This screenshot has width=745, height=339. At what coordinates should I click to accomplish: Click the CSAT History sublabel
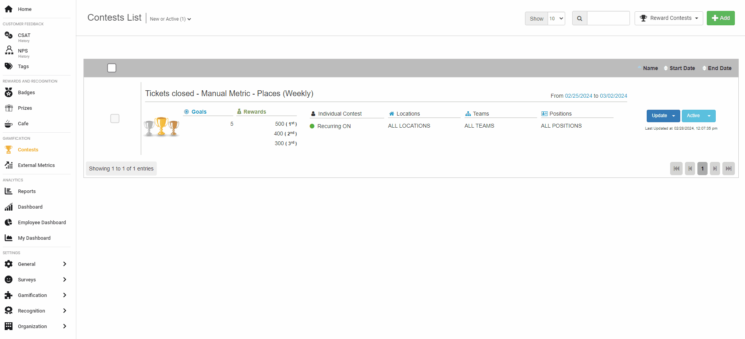coord(24,41)
